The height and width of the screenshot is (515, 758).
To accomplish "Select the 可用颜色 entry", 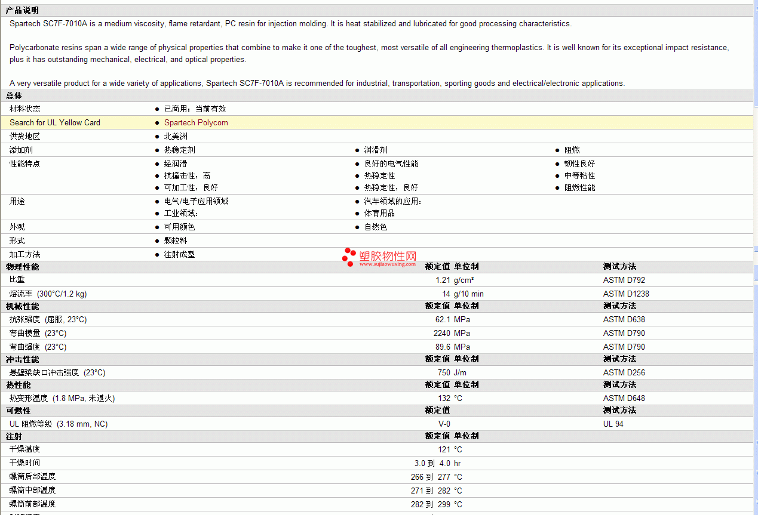I will point(180,227).
